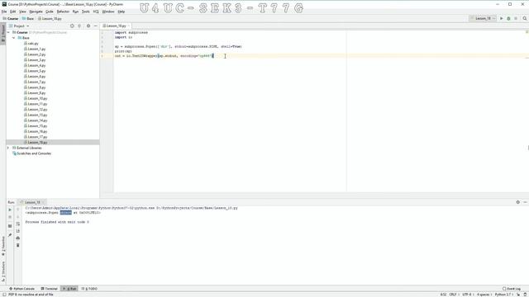This screenshot has width=529, height=297.
Task: Toggle Favorites side tool window button
Action: coord(3,247)
